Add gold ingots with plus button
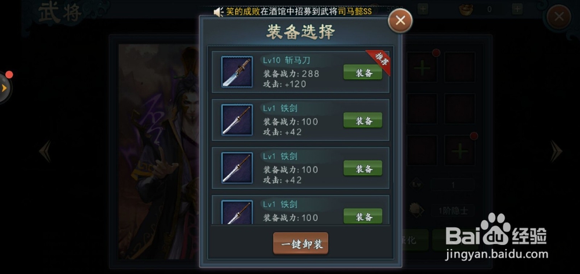This screenshot has height=274, width=580. (x=517, y=9)
